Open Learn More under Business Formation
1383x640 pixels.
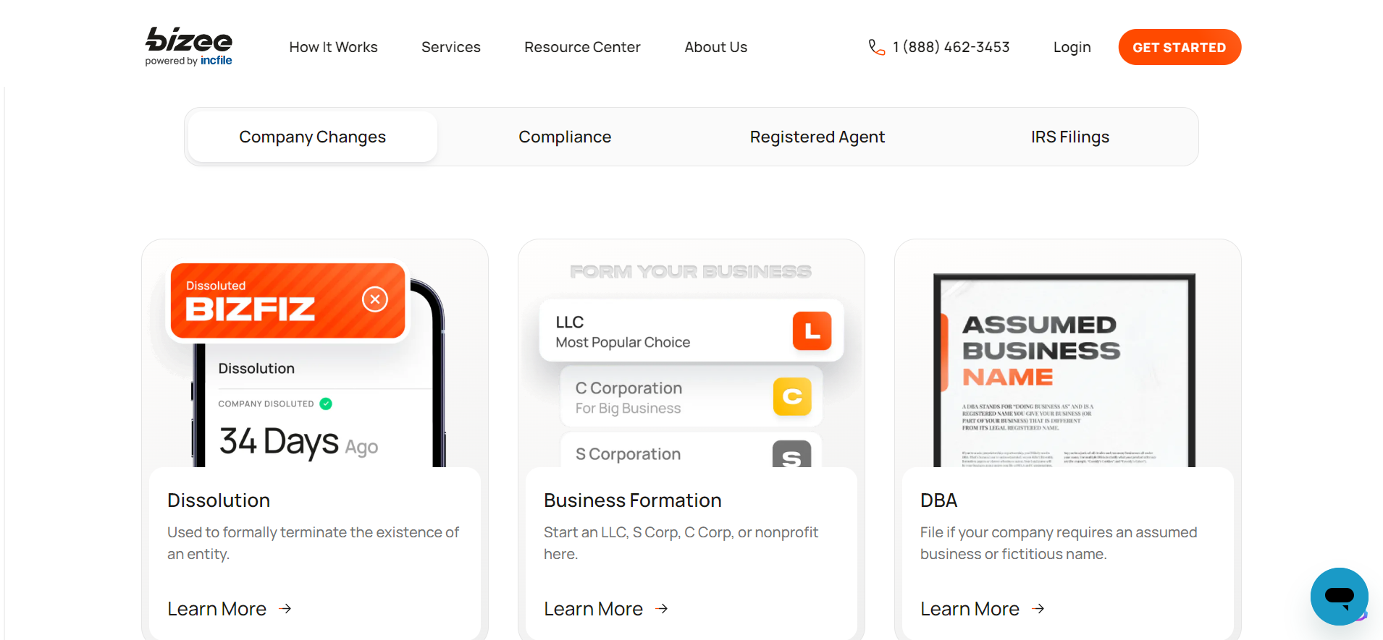click(594, 608)
